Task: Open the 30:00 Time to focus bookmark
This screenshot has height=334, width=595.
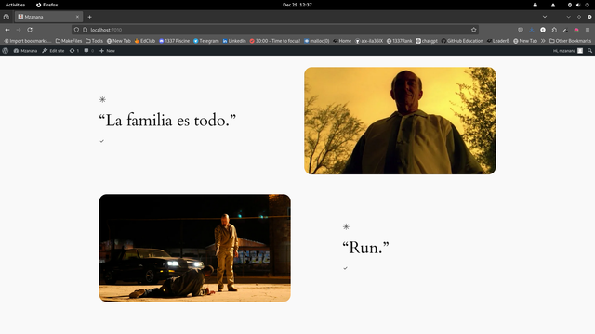Action: [x=275, y=41]
